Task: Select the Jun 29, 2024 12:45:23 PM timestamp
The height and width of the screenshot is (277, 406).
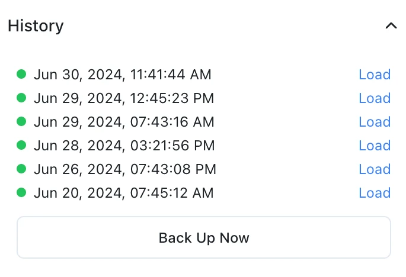Action: click(x=124, y=98)
